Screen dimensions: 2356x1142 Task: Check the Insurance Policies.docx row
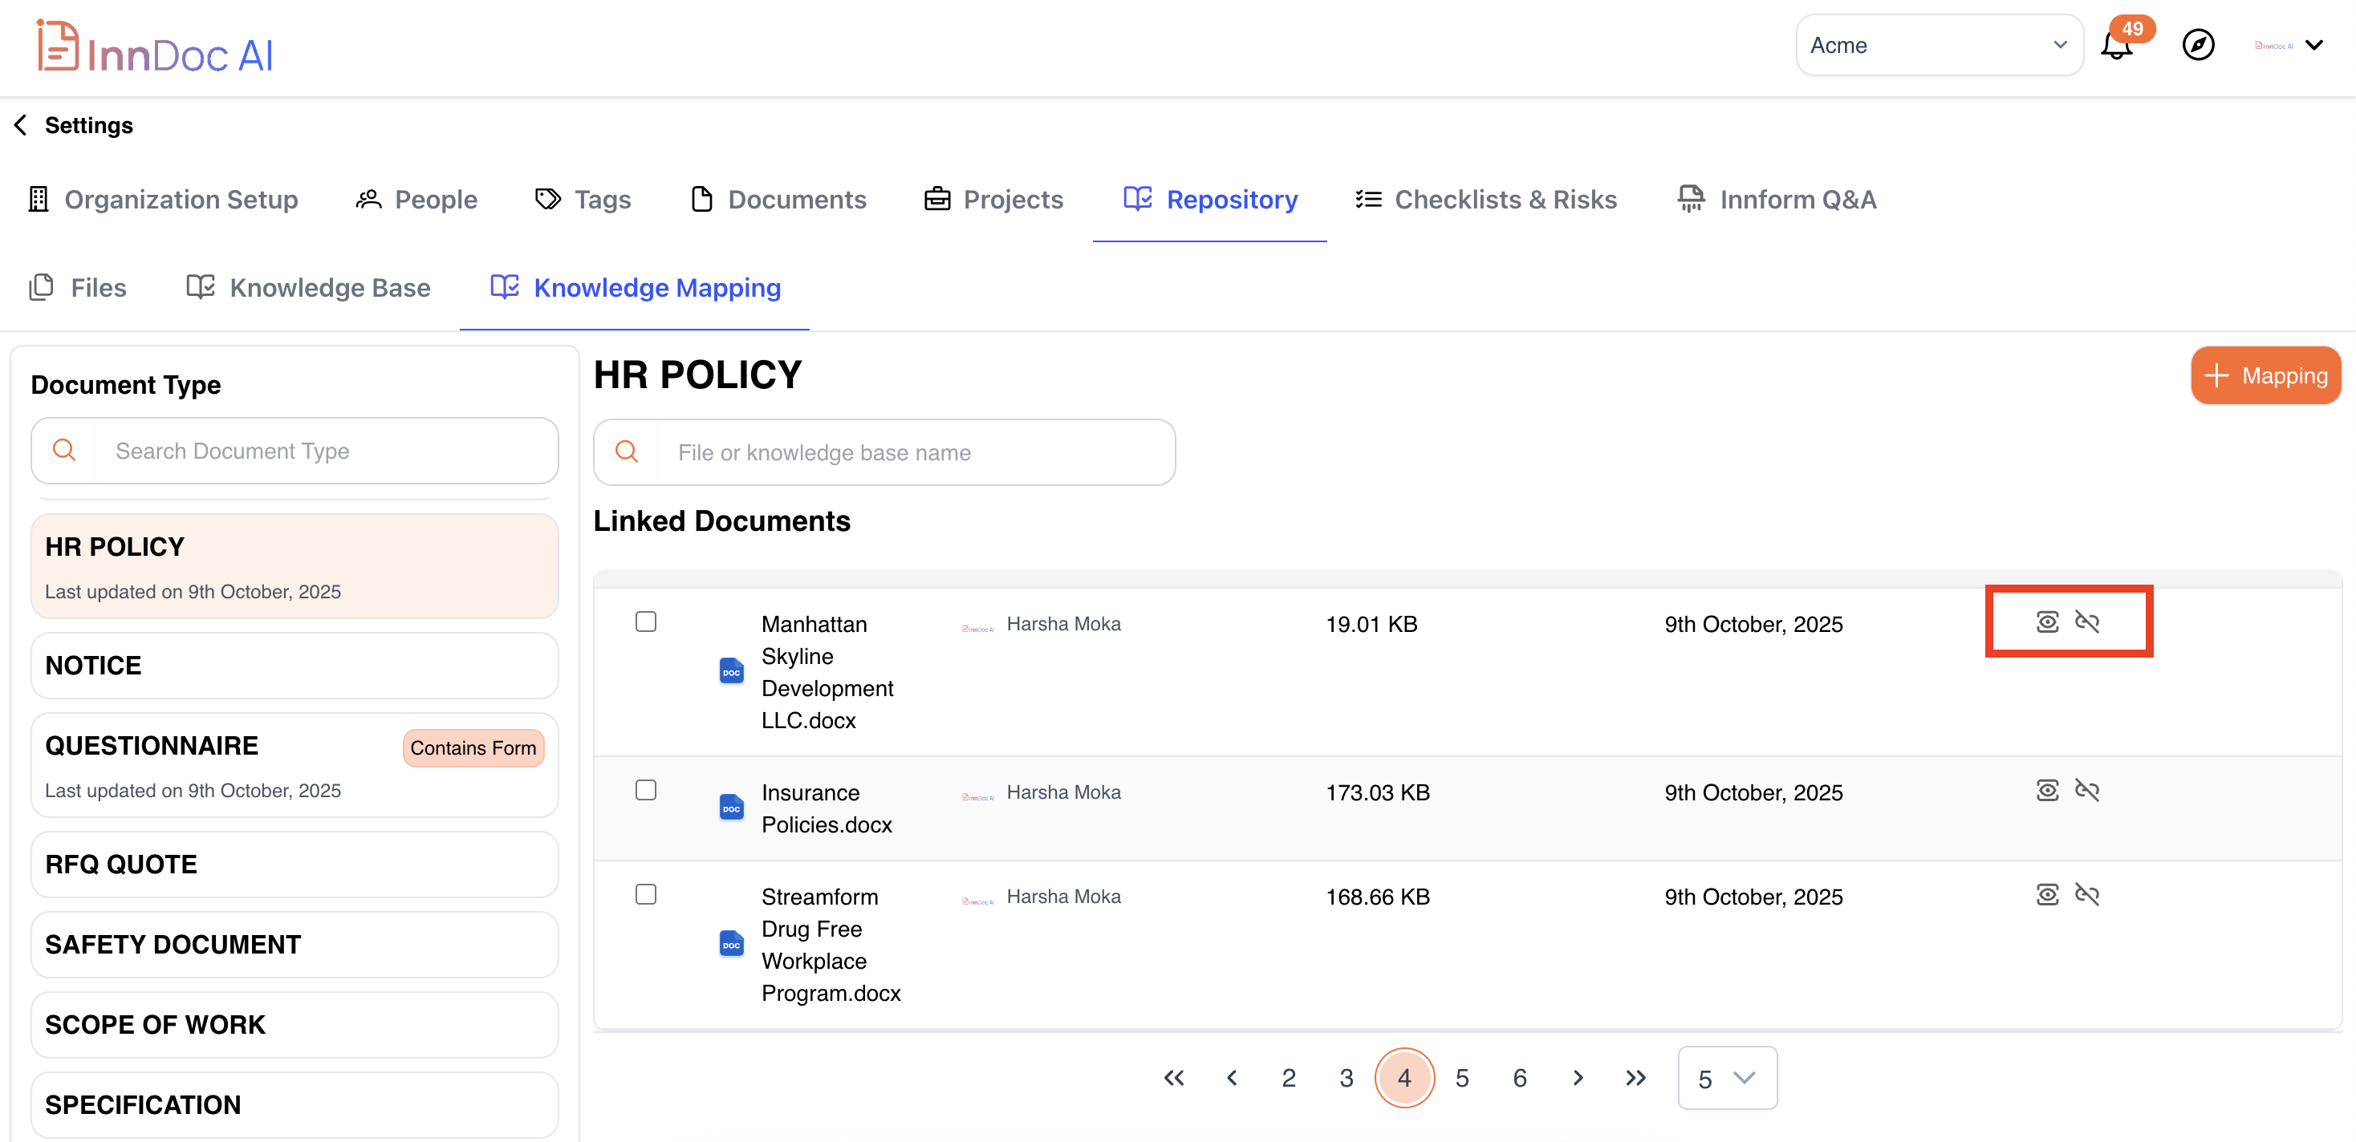646,791
